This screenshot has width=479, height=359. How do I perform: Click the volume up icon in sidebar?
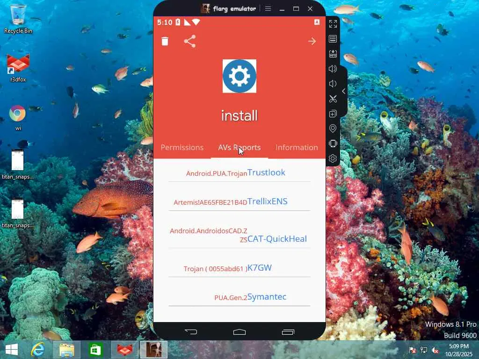tap(333, 69)
